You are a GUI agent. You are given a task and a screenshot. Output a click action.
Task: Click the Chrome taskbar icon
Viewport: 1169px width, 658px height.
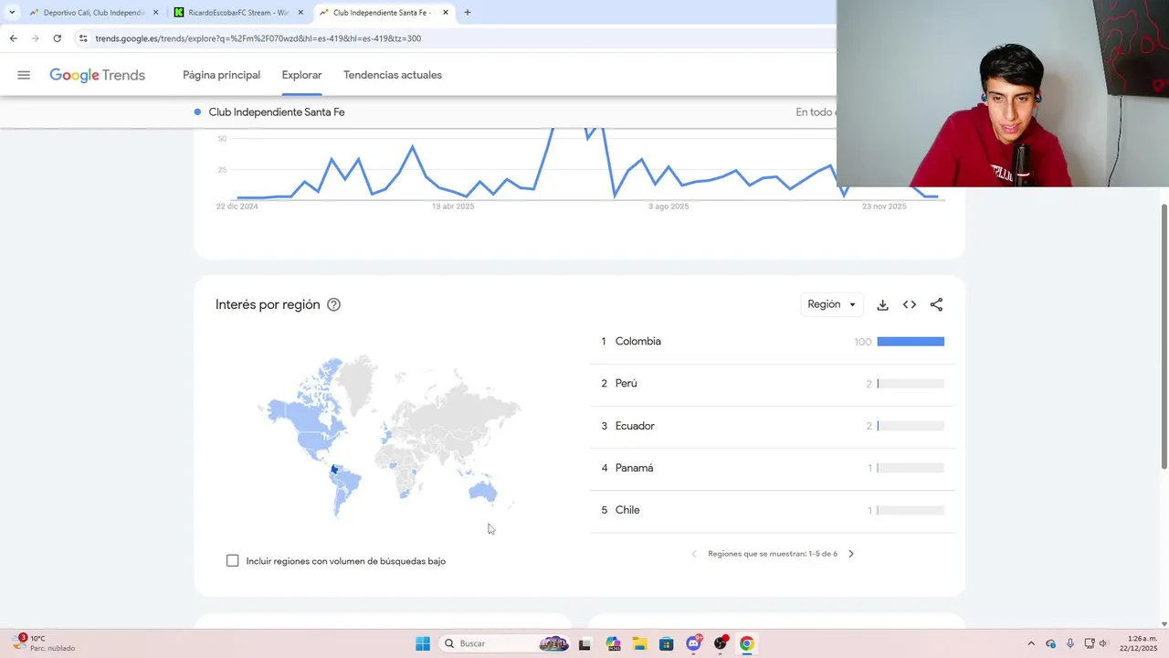[747, 643]
